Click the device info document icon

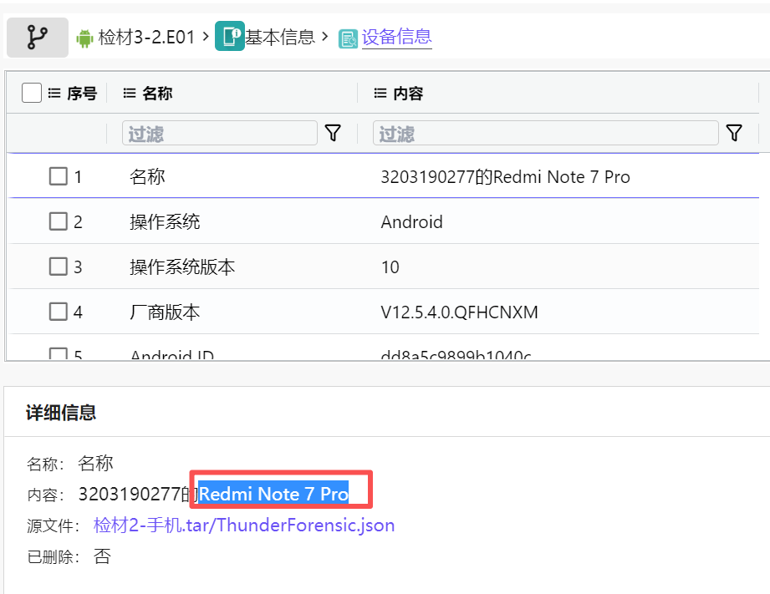point(348,38)
